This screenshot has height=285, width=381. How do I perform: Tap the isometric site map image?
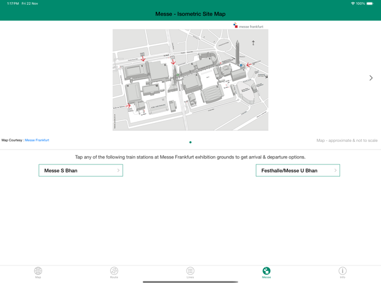pyautogui.click(x=190, y=80)
